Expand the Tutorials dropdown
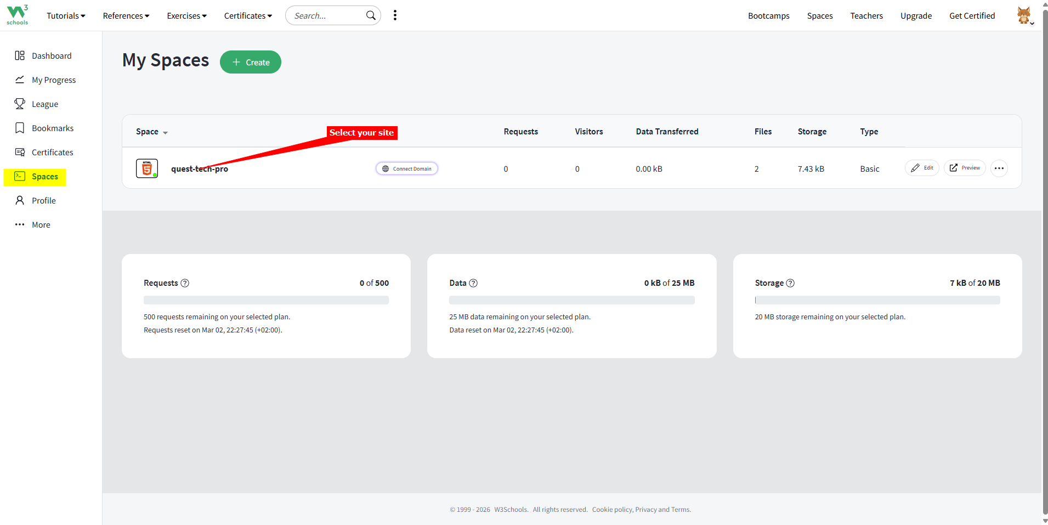Image resolution: width=1048 pixels, height=525 pixels. point(66,16)
